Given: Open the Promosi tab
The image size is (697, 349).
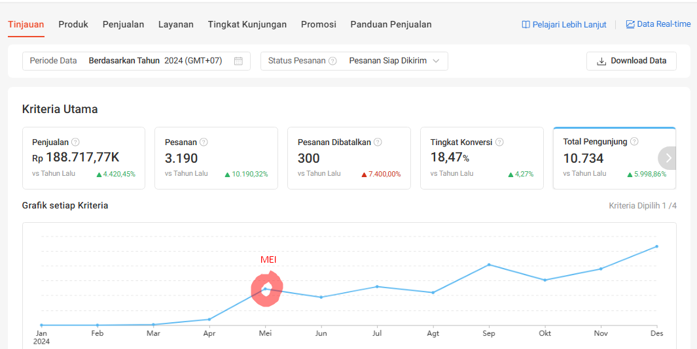Looking at the screenshot, I should 318,24.
